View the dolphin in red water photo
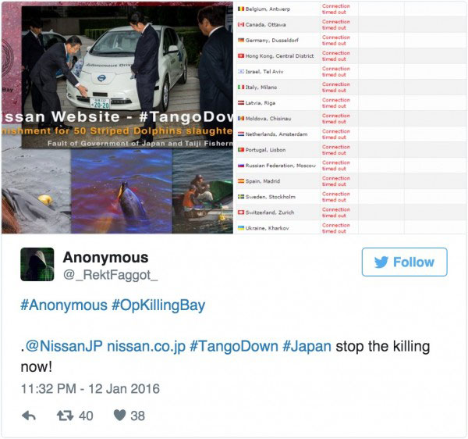 click(122, 191)
